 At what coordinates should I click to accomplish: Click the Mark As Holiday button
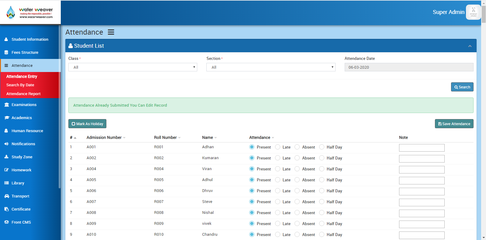pos(87,124)
